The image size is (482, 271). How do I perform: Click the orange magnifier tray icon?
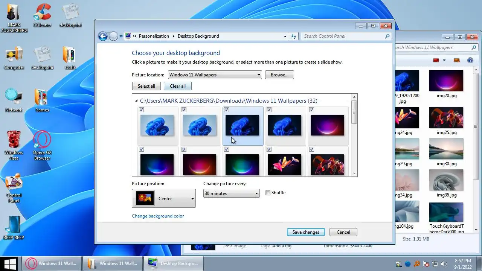click(x=417, y=264)
